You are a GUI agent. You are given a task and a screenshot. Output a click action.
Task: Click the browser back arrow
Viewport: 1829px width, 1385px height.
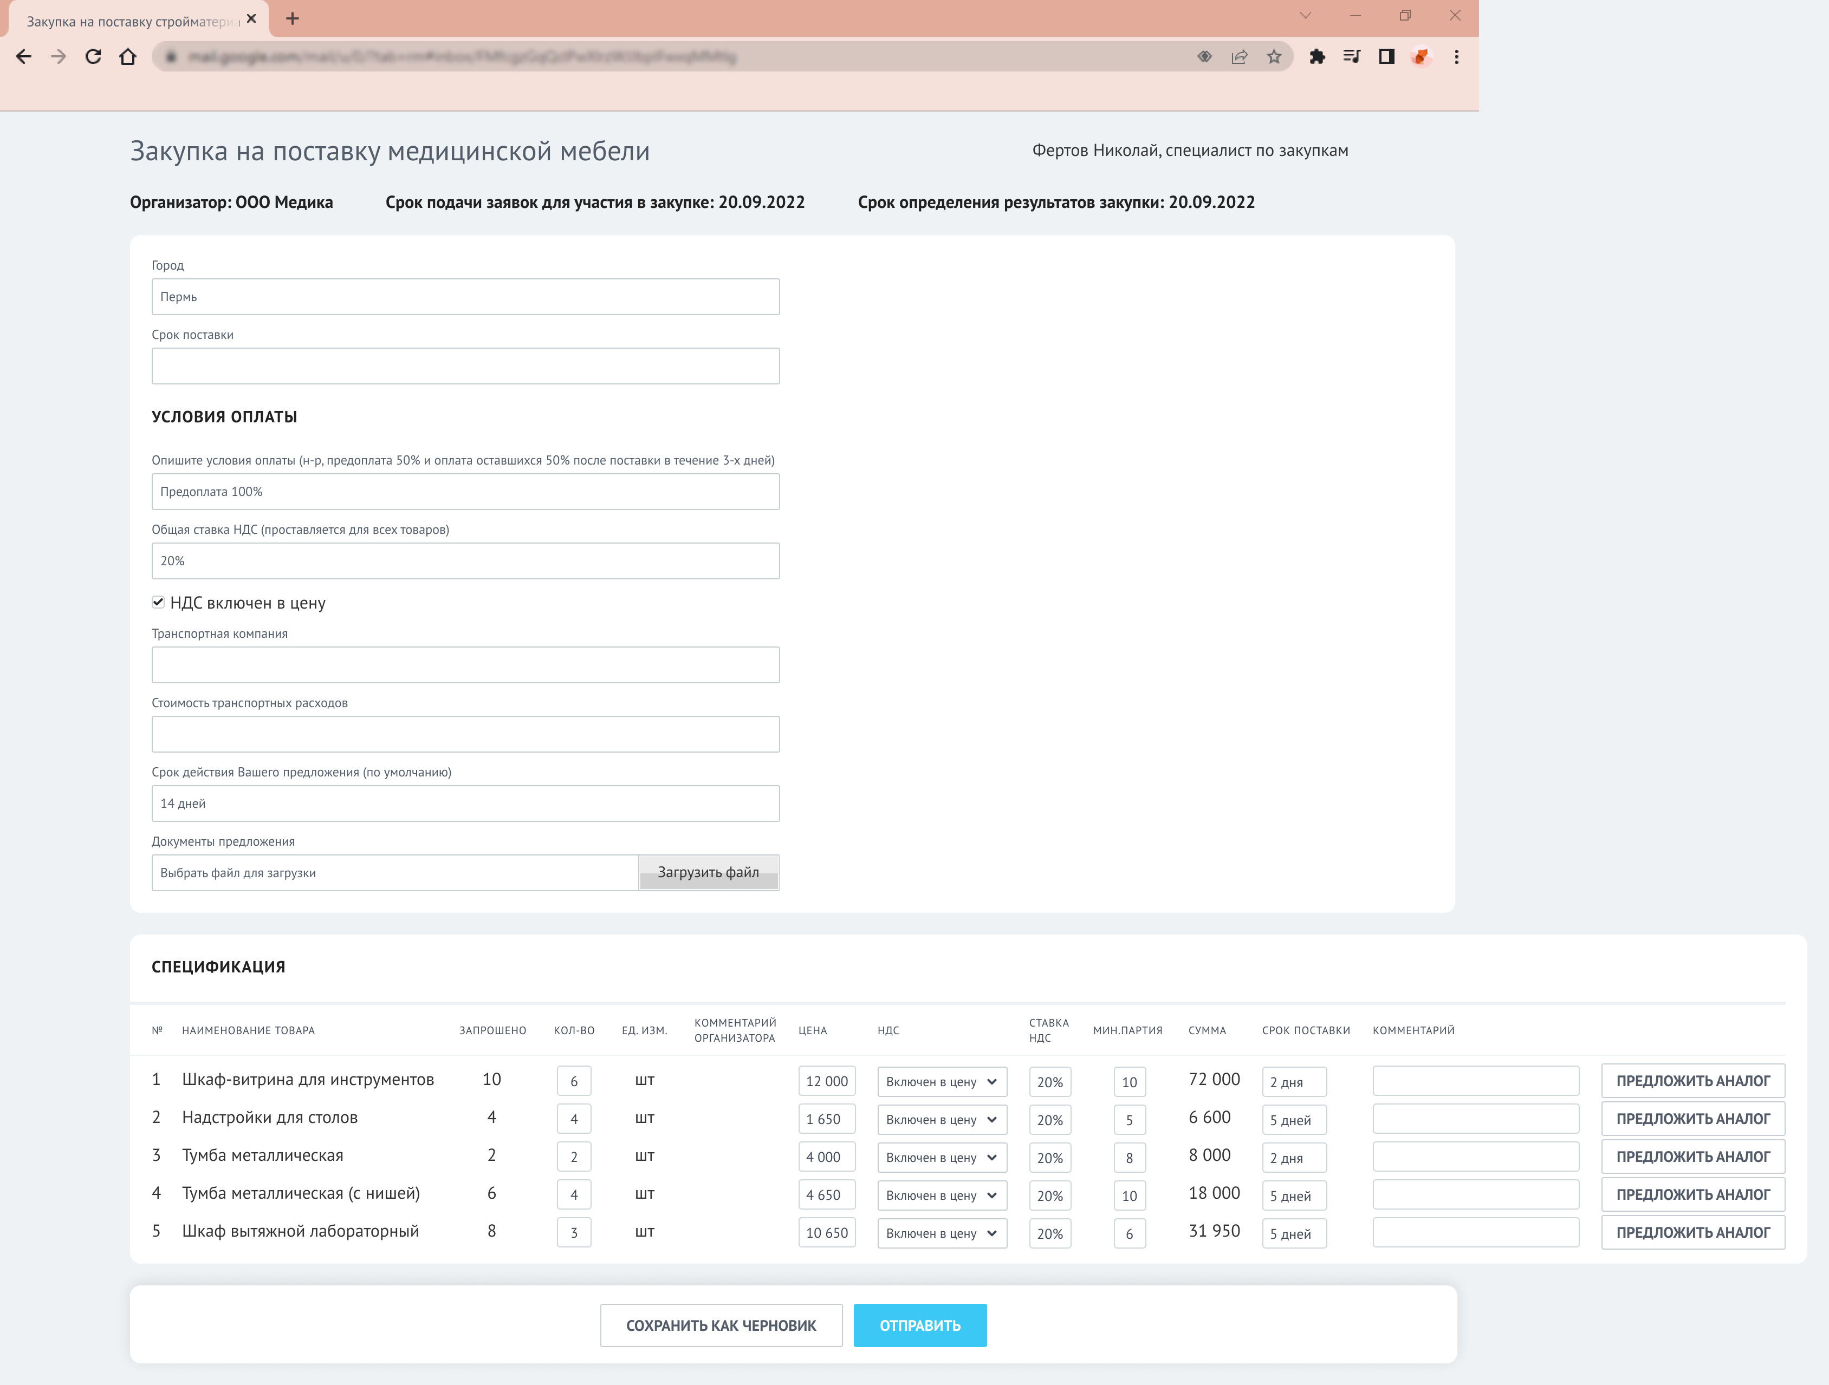pyautogui.click(x=24, y=56)
